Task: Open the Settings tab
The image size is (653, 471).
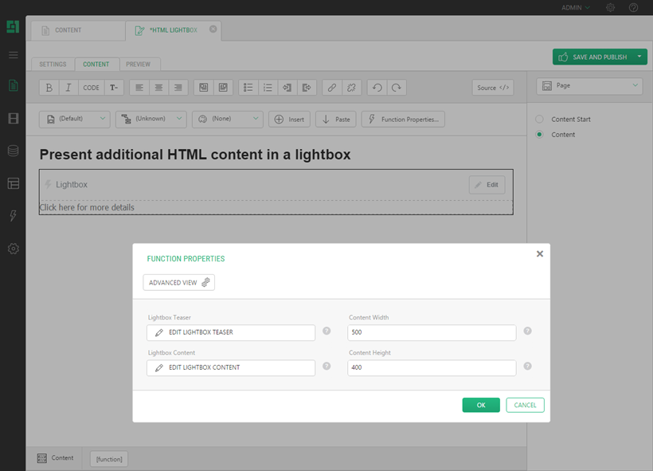Action: pos(53,64)
